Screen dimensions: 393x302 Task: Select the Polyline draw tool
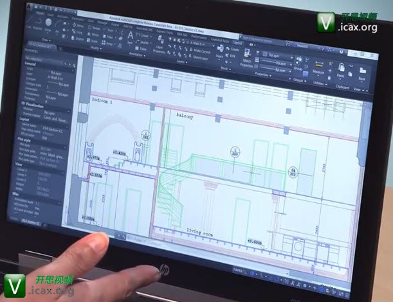[37, 22]
